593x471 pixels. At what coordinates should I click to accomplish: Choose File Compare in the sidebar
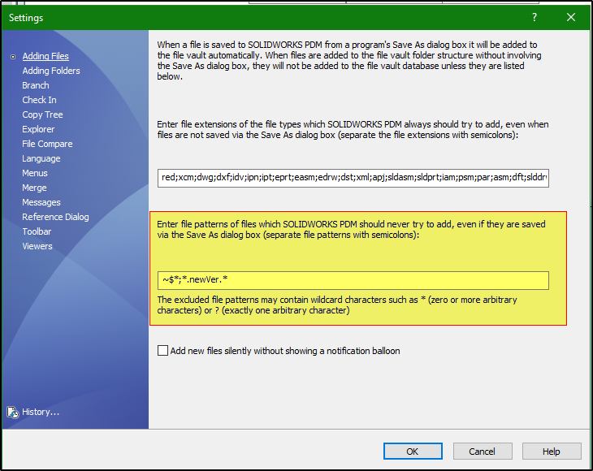point(47,144)
